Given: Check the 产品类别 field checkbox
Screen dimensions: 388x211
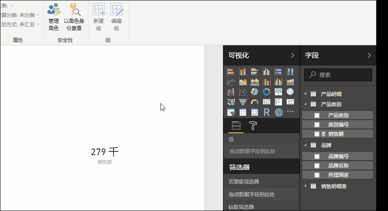Looking at the screenshot, I should 317,115.
